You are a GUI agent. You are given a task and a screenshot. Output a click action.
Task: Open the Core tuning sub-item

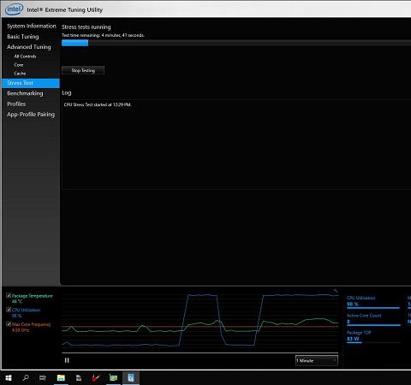click(x=19, y=65)
